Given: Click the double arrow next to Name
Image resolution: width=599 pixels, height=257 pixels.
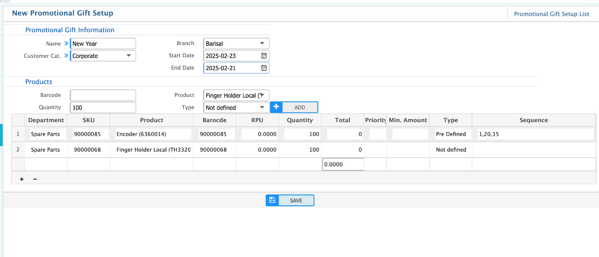Looking at the screenshot, I should pyautogui.click(x=66, y=43).
